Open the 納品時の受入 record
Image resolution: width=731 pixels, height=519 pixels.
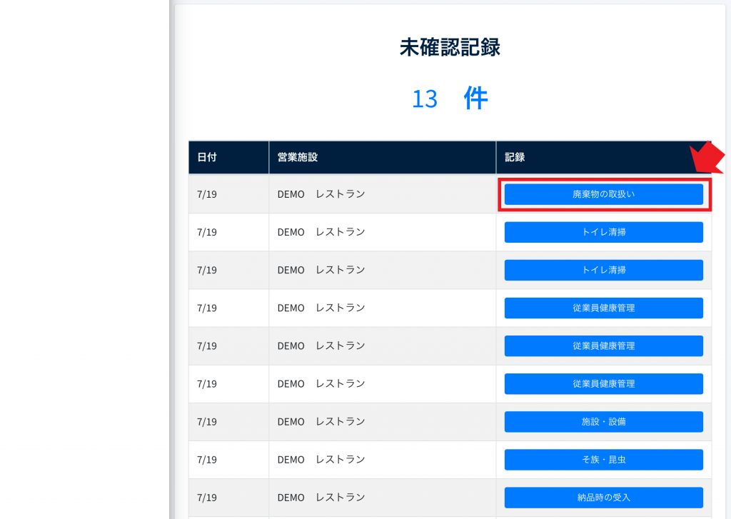pos(603,497)
